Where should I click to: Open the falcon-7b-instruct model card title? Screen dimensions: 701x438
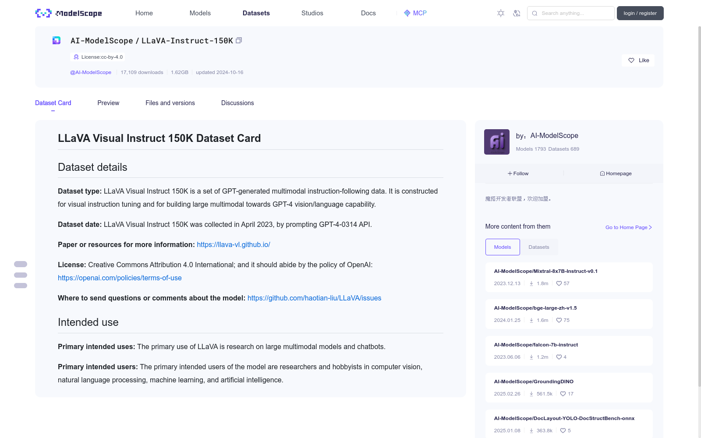pyautogui.click(x=536, y=345)
